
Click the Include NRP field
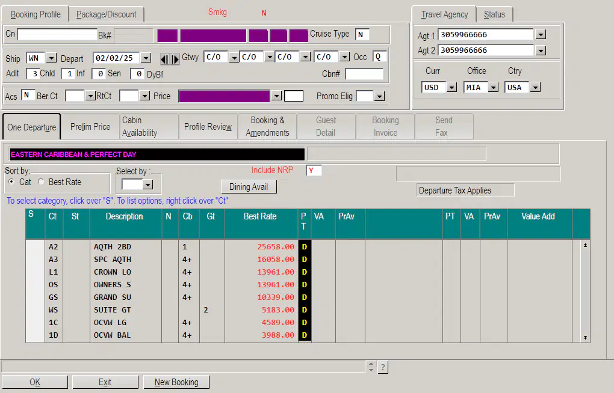(x=314, y=171)
